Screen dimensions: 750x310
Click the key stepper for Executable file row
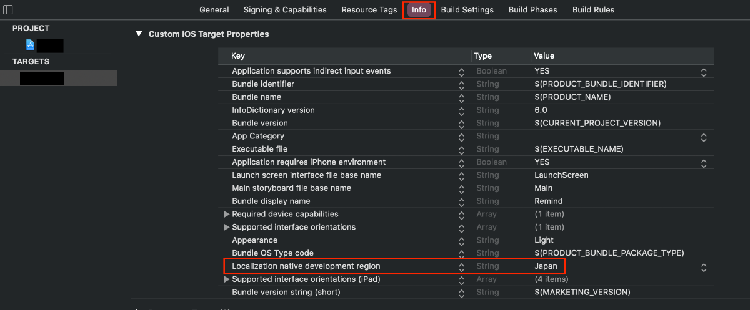point(461,150)
